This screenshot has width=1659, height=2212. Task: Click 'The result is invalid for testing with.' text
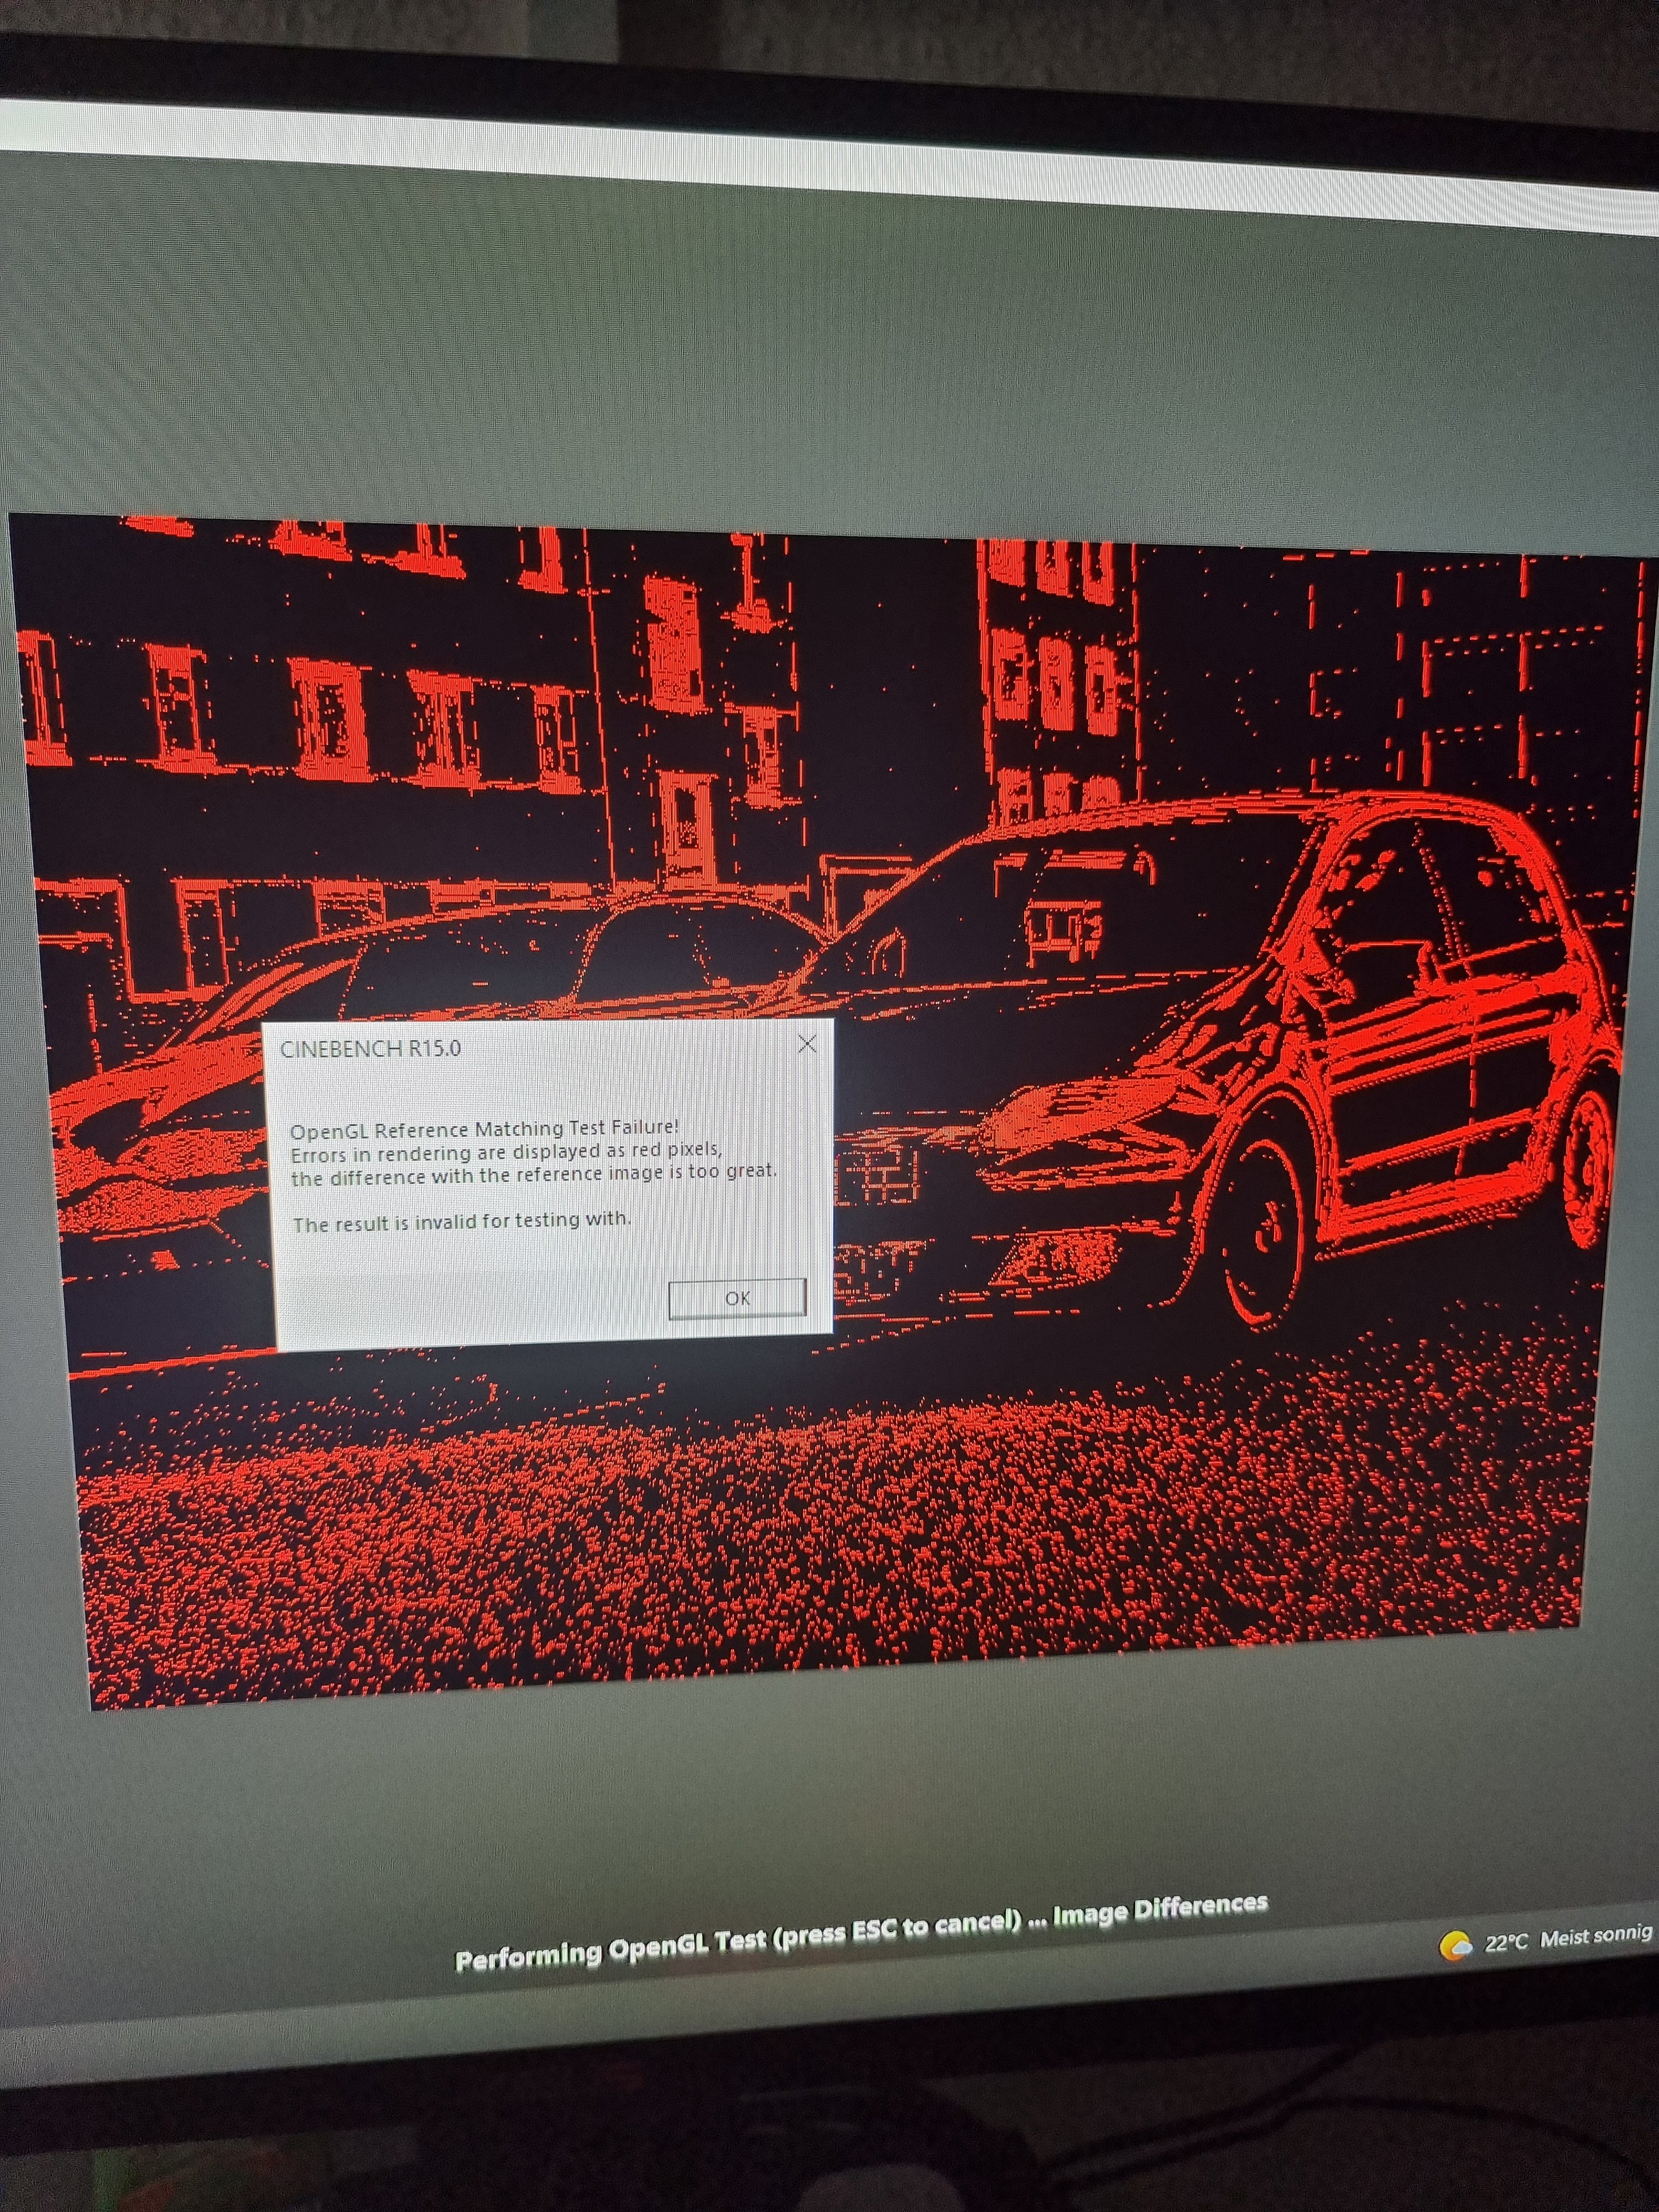[x=461, y=1222]
